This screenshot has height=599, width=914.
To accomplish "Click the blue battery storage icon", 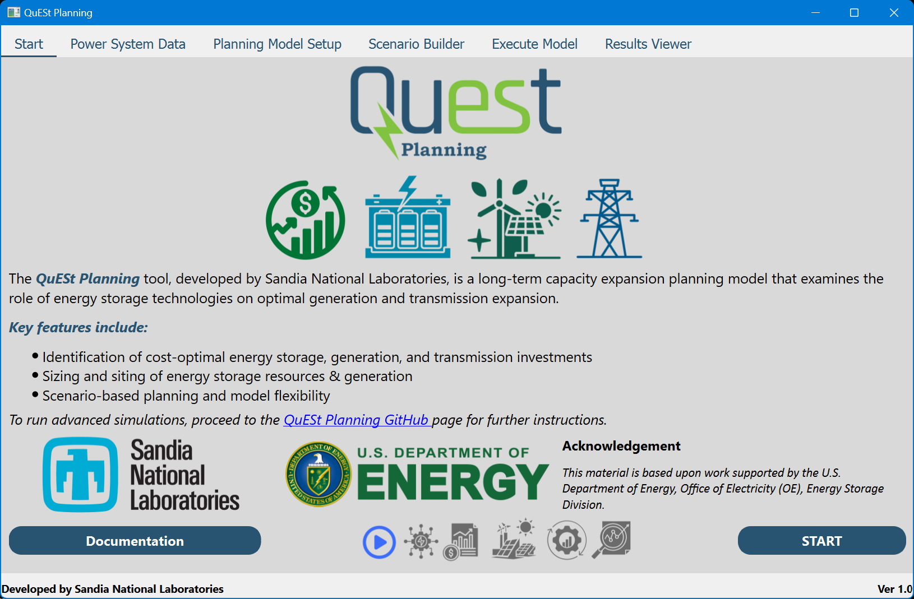I will pos(408,217).
